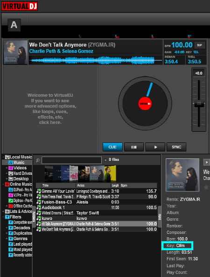This screenshot has height=277, width=210.
Task: Click the REMAIN time 3:50.4
Action: point(171,61)
